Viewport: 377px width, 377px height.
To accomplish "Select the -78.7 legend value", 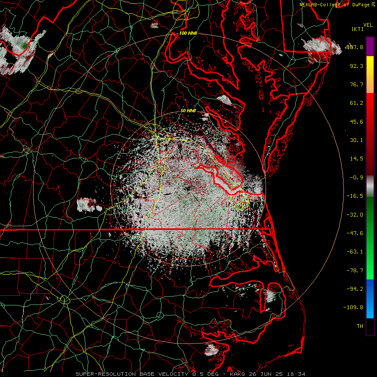I will tap(355, 271).
